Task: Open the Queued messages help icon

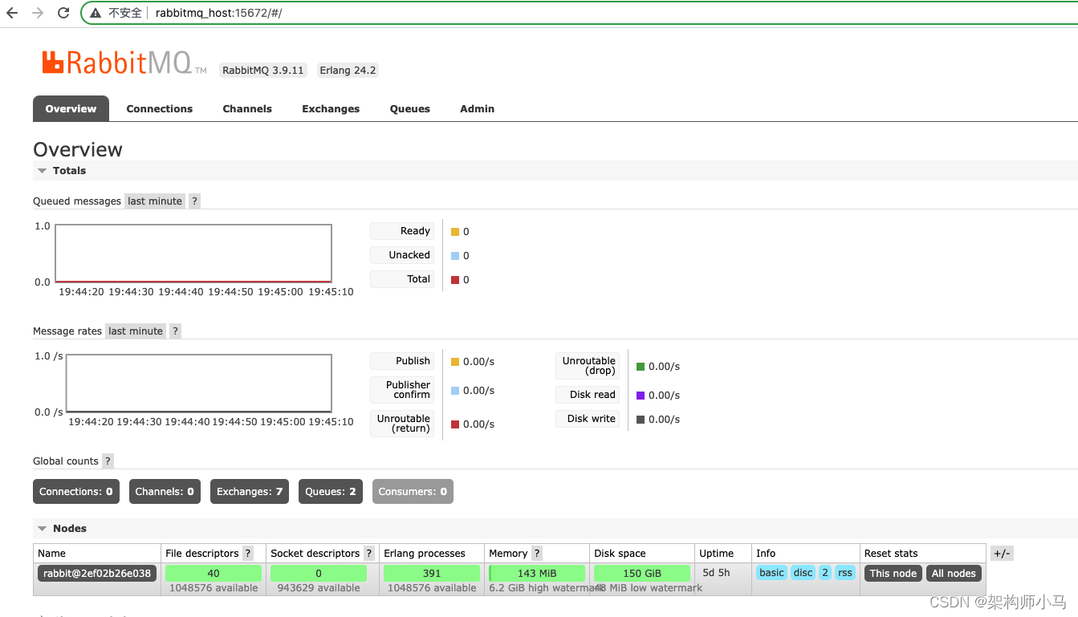Action: point(193,201)
